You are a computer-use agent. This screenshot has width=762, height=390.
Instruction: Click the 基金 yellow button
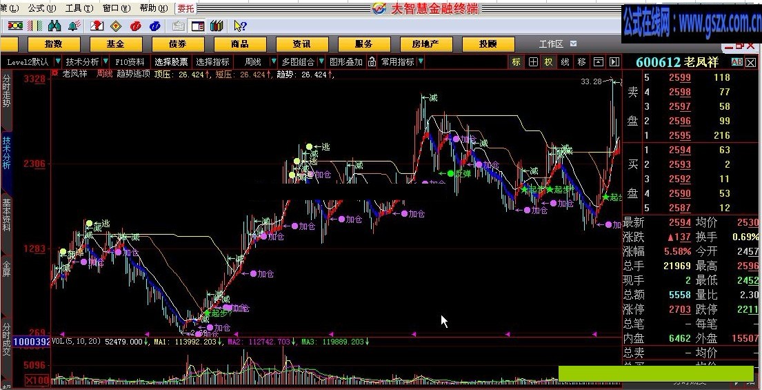115,43
